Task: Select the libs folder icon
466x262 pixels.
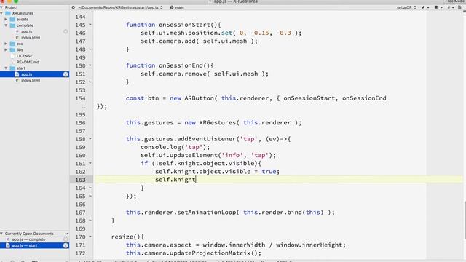Action: tap(12, 50)
